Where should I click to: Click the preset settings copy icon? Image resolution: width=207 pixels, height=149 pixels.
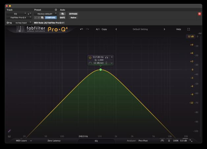pyautogui.click(x=42, y=17)
